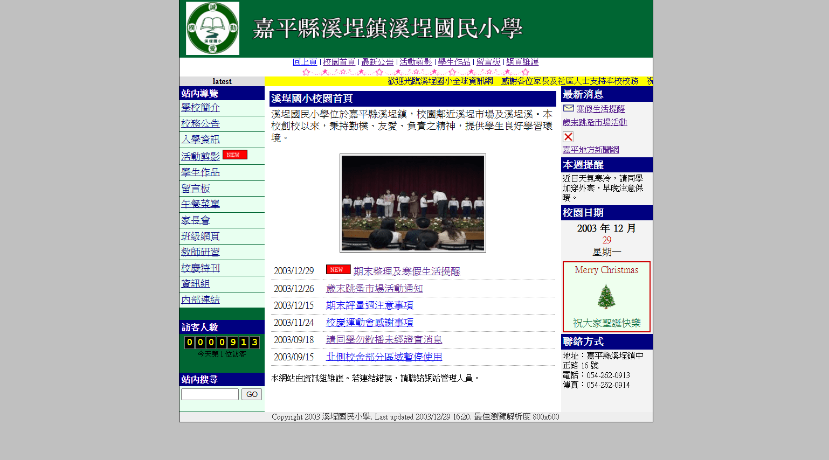
Task: Click the site search text field
Action: click(210, 394)
